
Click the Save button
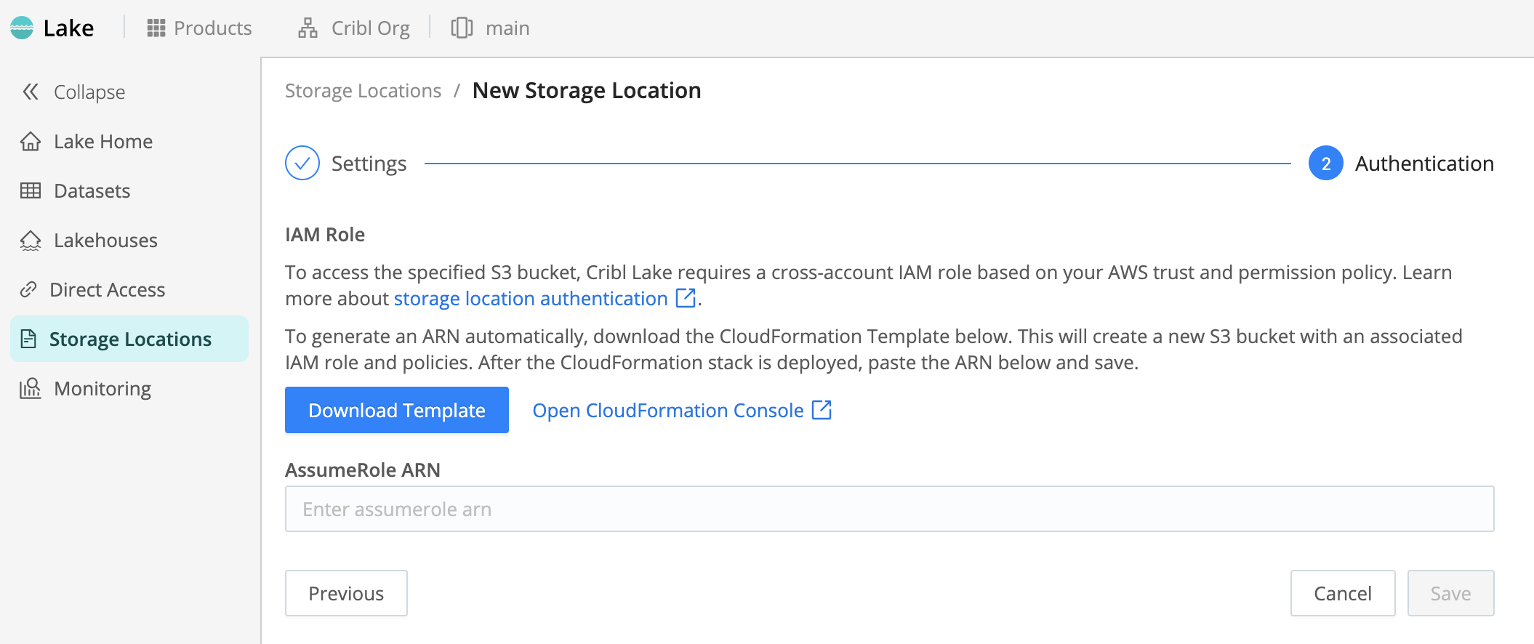point(1450,593)
